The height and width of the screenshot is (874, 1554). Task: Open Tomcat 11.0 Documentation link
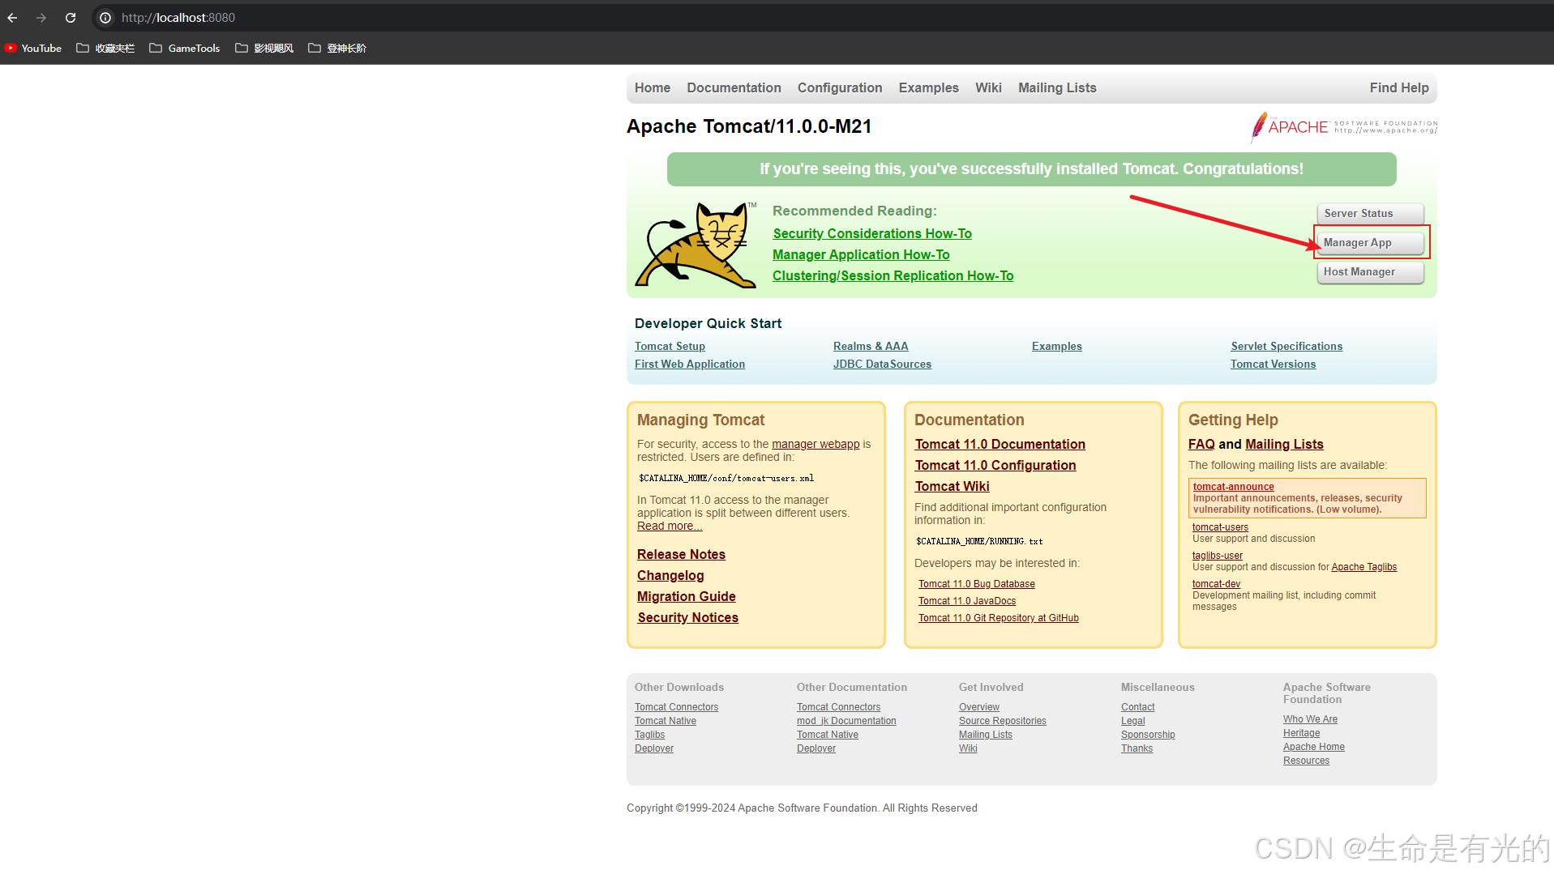point(1000,444)
